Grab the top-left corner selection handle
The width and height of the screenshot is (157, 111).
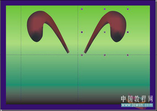82,9
